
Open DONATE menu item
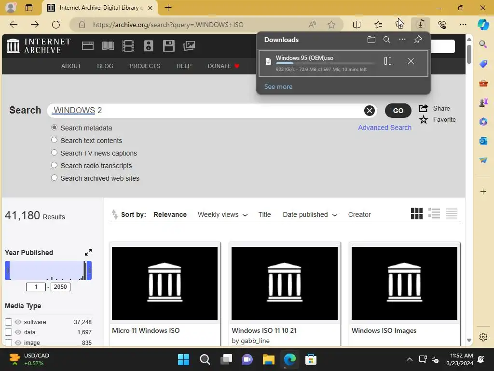pyautogui.click(x=224, y=66)
